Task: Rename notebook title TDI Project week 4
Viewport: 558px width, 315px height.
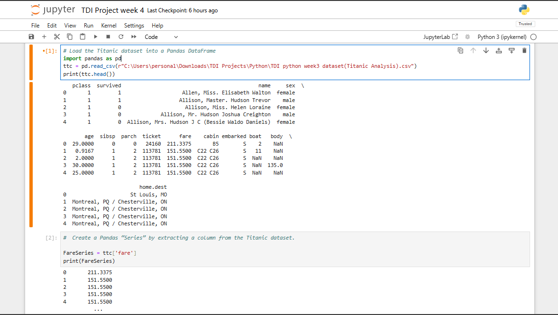Action: pos(113,10)
